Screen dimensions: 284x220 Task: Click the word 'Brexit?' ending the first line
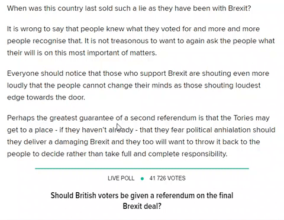(240, 8)
